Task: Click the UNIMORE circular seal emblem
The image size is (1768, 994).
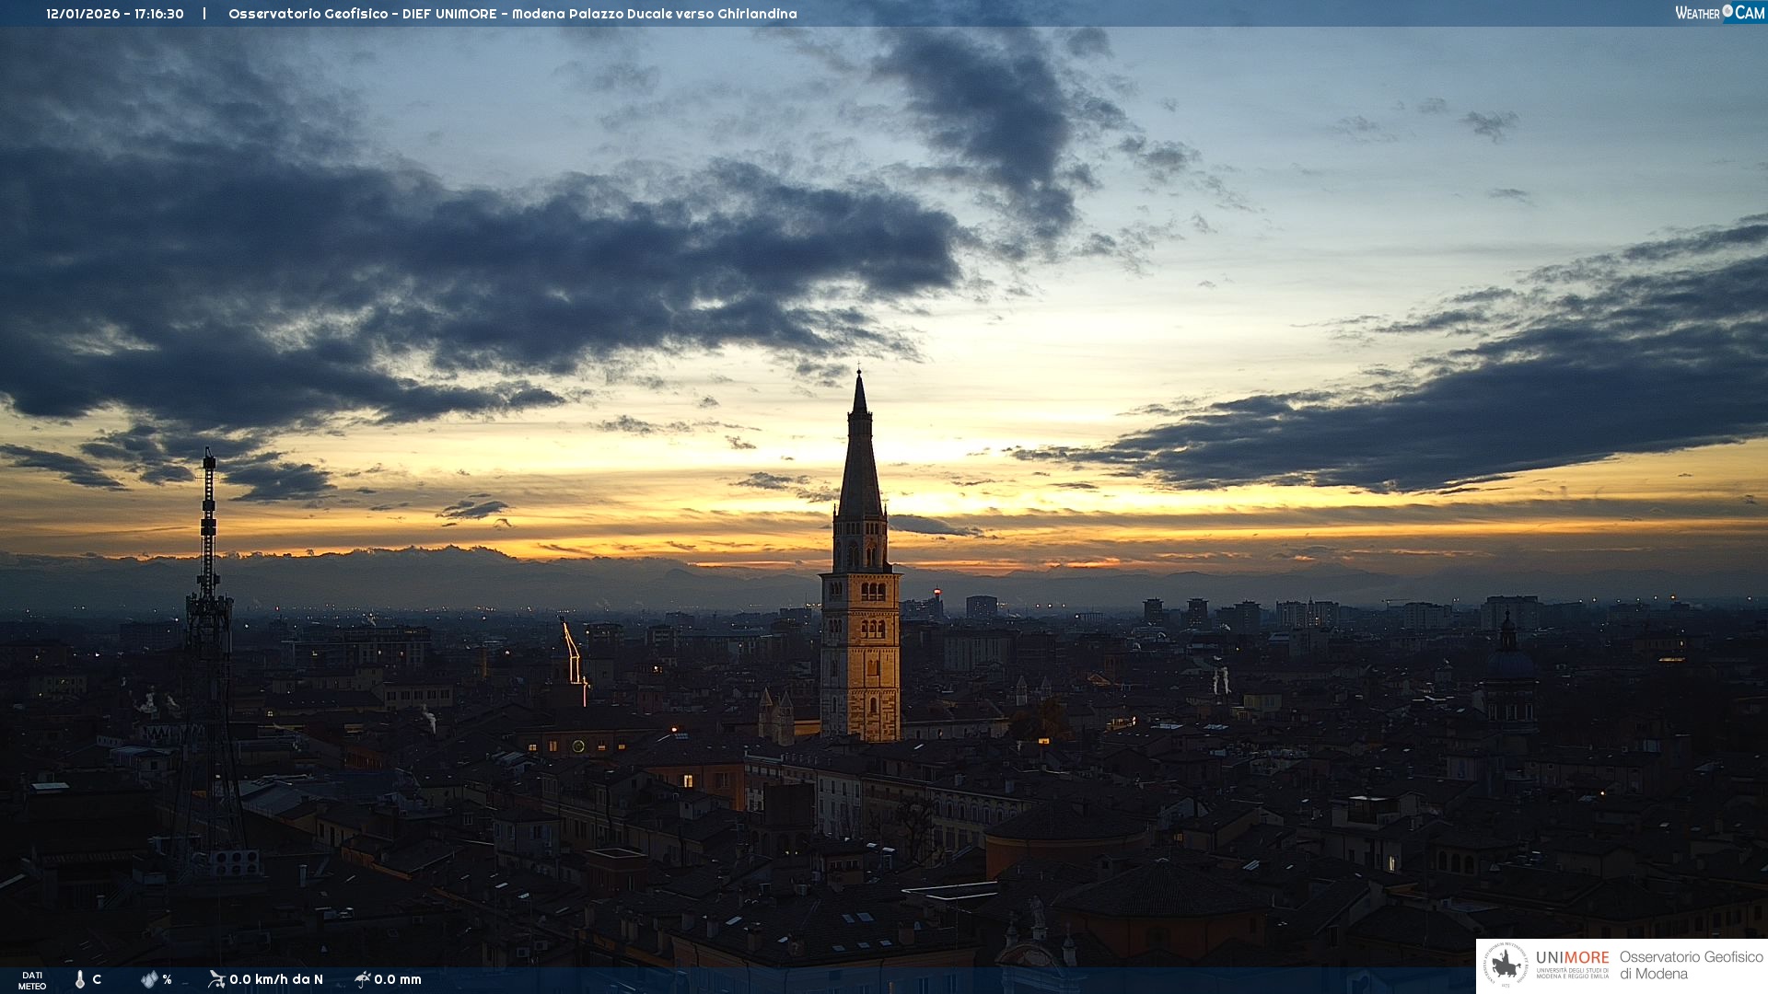Action: coord(1506,965)
